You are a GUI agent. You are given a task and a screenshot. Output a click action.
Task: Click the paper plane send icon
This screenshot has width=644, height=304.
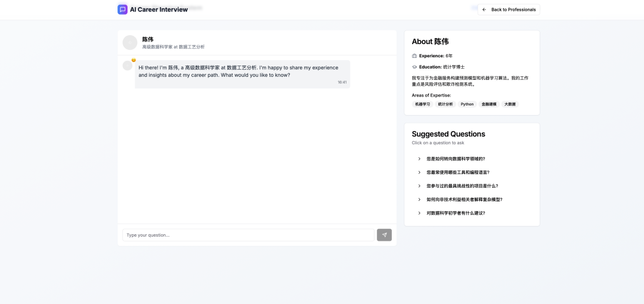[384, 235]
